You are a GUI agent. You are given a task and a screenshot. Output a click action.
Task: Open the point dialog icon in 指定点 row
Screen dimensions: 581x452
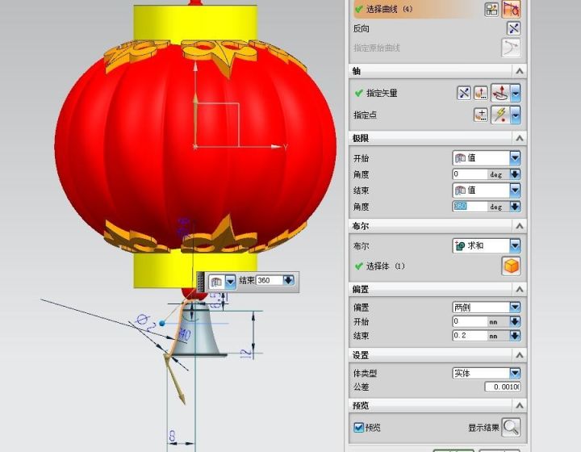481,115
